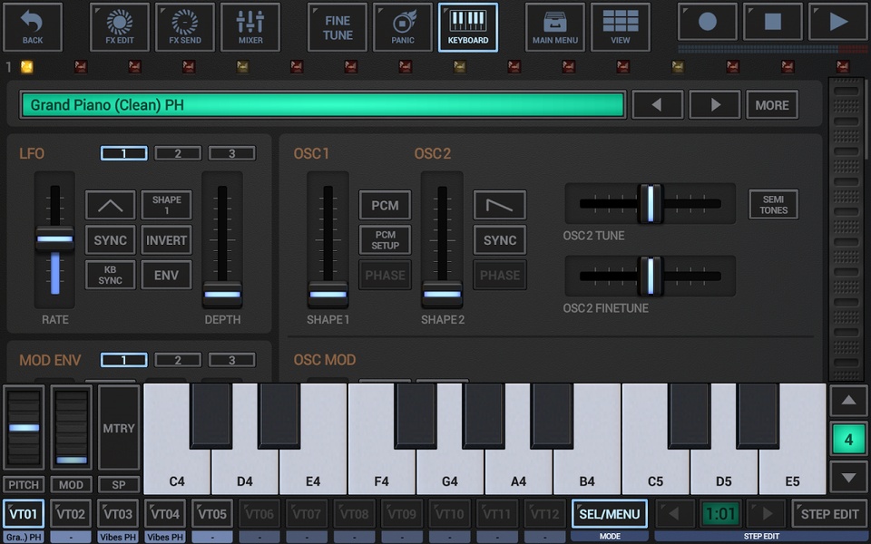Open the FX Edit panel
The height and width of the screenshot is (544, 871).
(120, 27)
